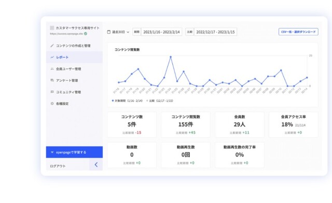Click the green verified check icon by site URL
Image resolution: width=332 pixels, height=203 pixels.
click(x=86, y=34)
